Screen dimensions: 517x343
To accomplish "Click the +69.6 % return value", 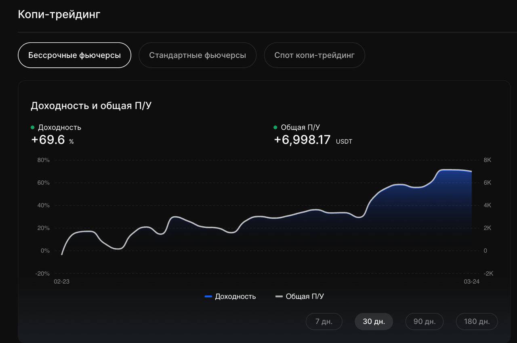I will 48,140.
